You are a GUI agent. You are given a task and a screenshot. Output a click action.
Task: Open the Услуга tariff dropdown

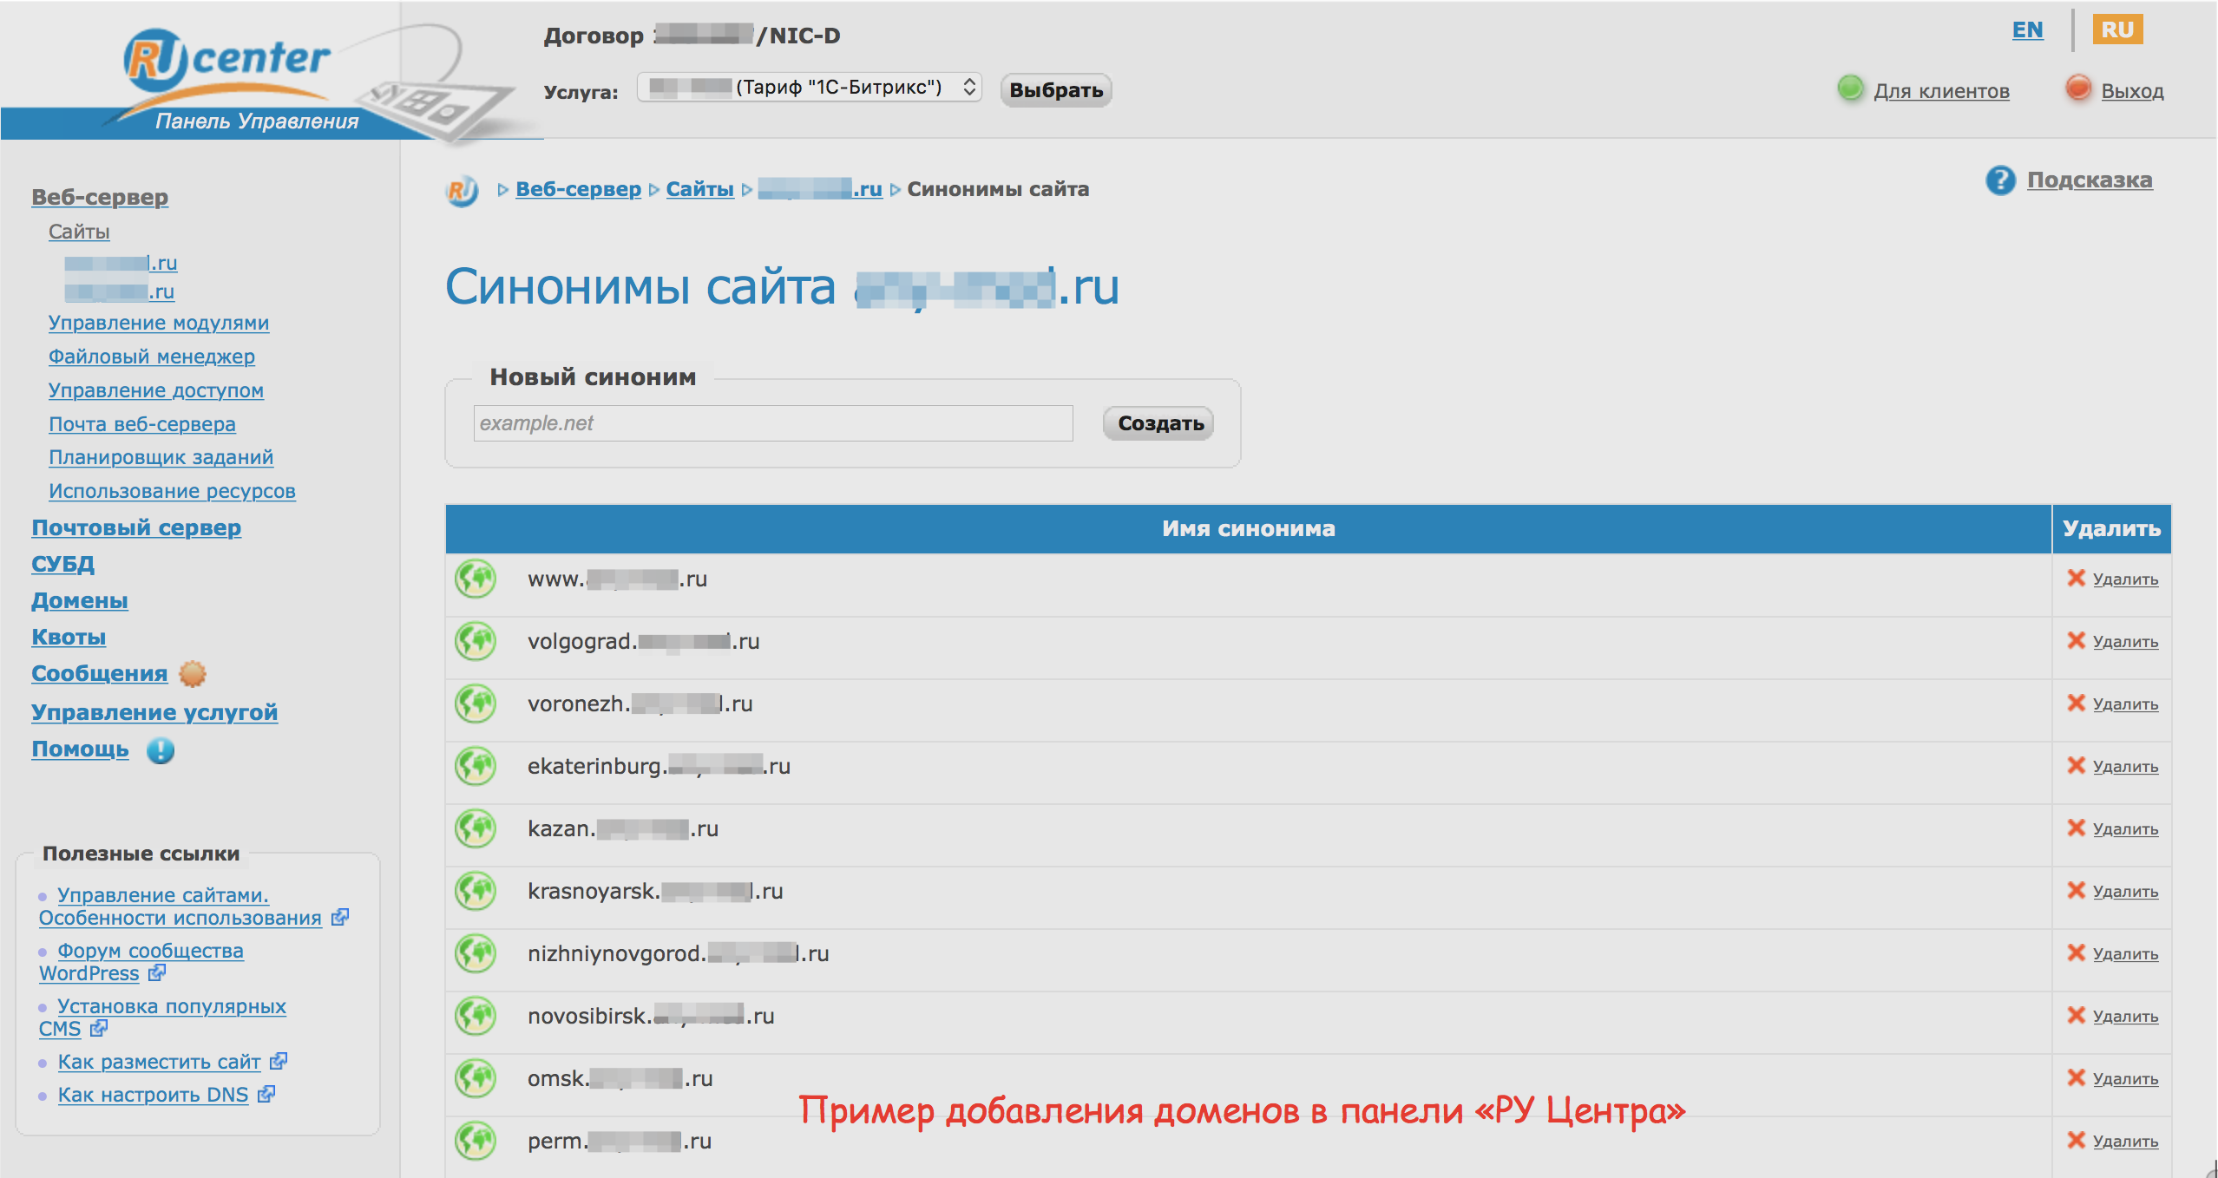[809, 88]
